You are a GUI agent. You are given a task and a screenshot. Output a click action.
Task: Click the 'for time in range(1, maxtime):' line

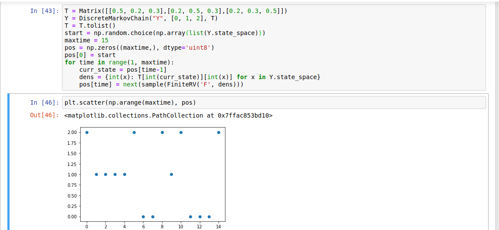tap(119, 63)
